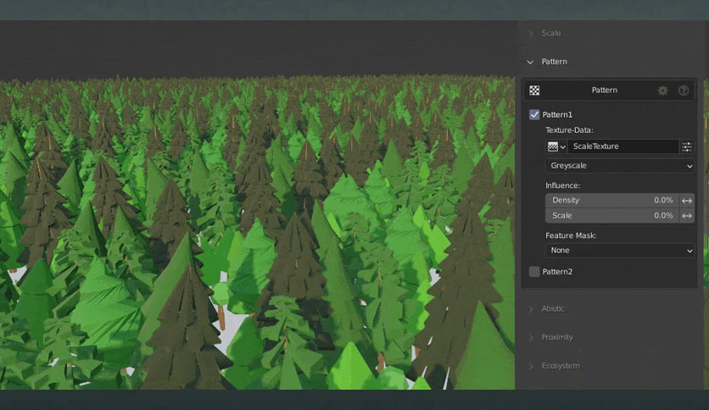Expand the Scale panel
The height and width of the screenshot is (410, 709).
[550, 33]
